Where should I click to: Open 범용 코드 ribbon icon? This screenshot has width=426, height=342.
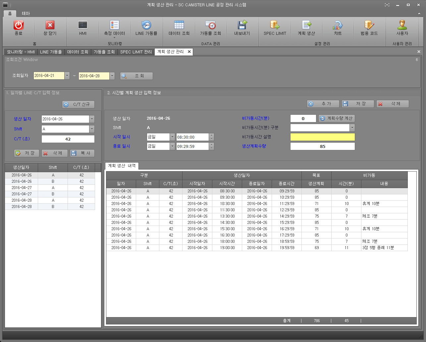pyautogui.click(x=369, y=26)
